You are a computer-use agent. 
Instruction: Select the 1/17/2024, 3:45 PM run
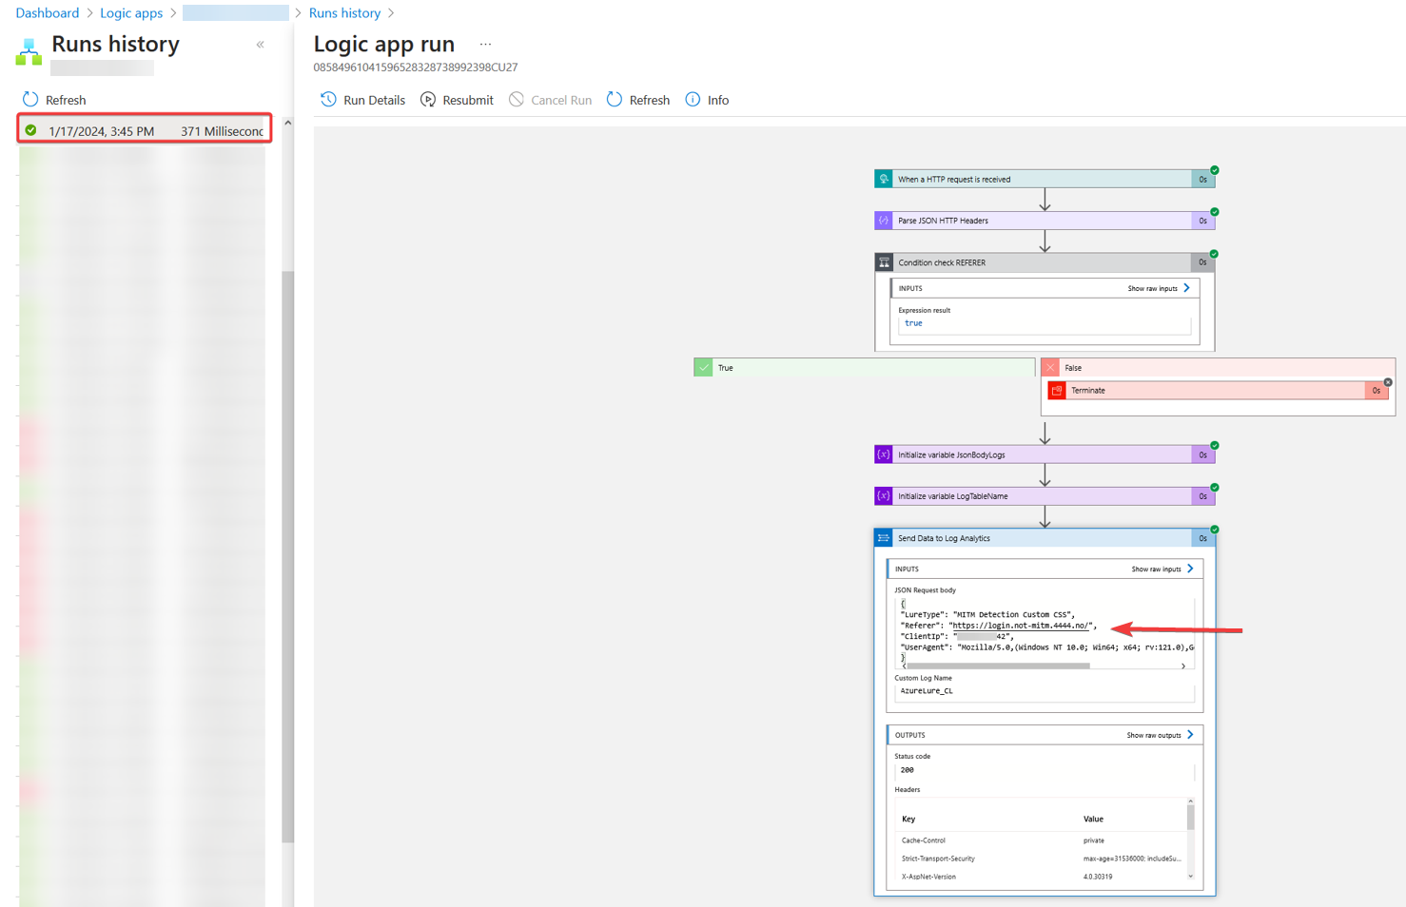(145, 130)
